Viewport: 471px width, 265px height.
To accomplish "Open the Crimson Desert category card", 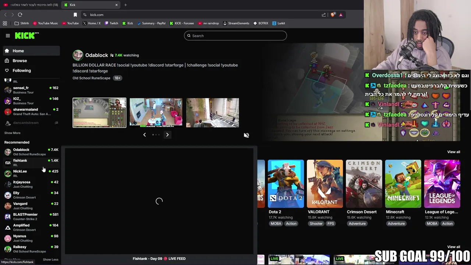I will (364, 184).
